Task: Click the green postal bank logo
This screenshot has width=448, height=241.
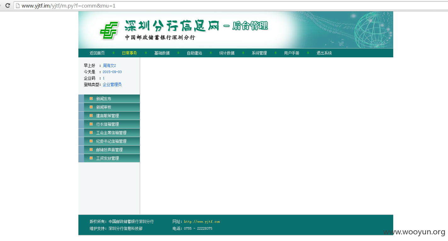Action: 109,30
